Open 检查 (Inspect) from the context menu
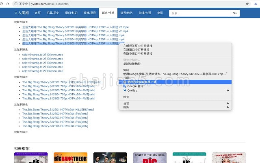Screen dimensions: 260x163 pyautogui.click(x=126, y=97)
